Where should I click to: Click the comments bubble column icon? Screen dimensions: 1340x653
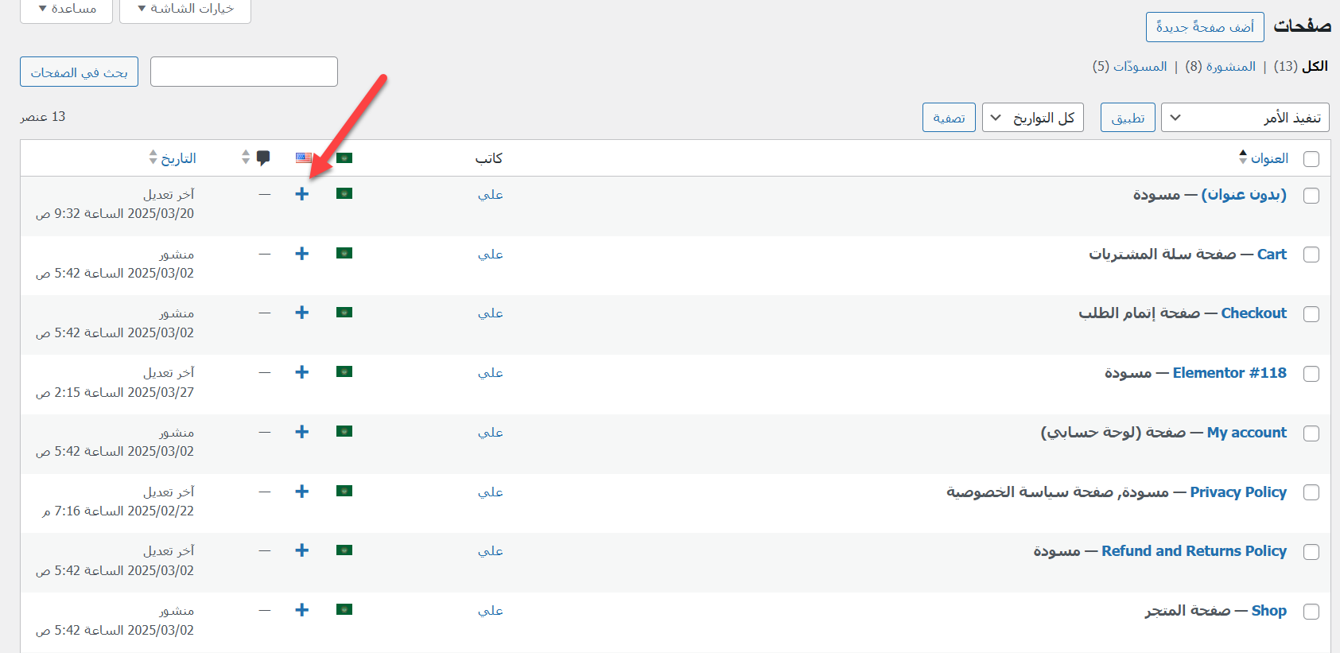tap(263, 157)
